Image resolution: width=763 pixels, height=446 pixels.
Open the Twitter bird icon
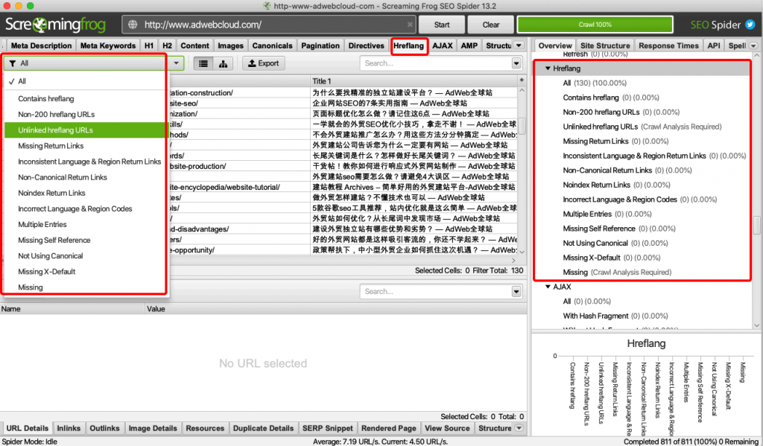pyautogui.click(x=750, y=25)
